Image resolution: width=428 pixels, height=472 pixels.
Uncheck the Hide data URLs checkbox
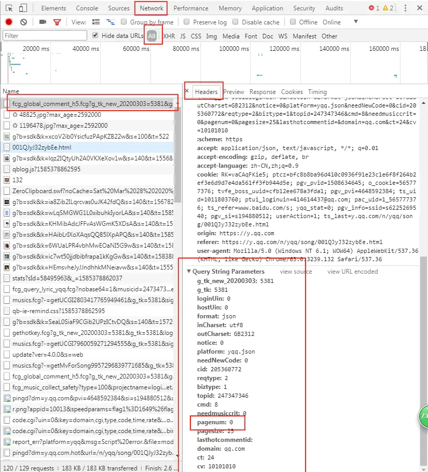pyautogui.click(x=95, y=35)
